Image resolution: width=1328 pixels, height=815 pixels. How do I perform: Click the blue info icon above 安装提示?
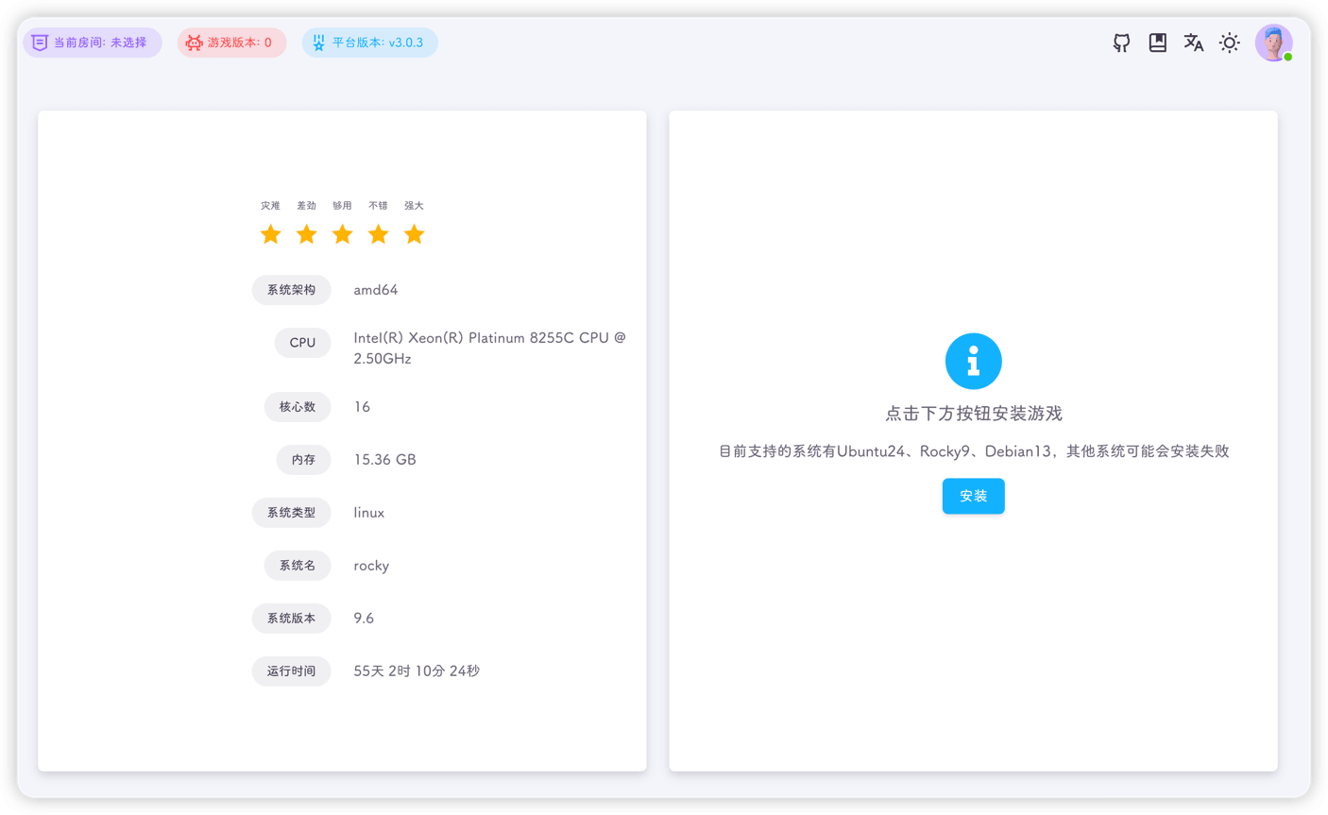coord(974,361)
